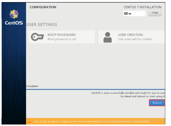The width and height of the screenshot is (171, 126).
Task: Click the Complete! status label
Action: coord(32,86)
